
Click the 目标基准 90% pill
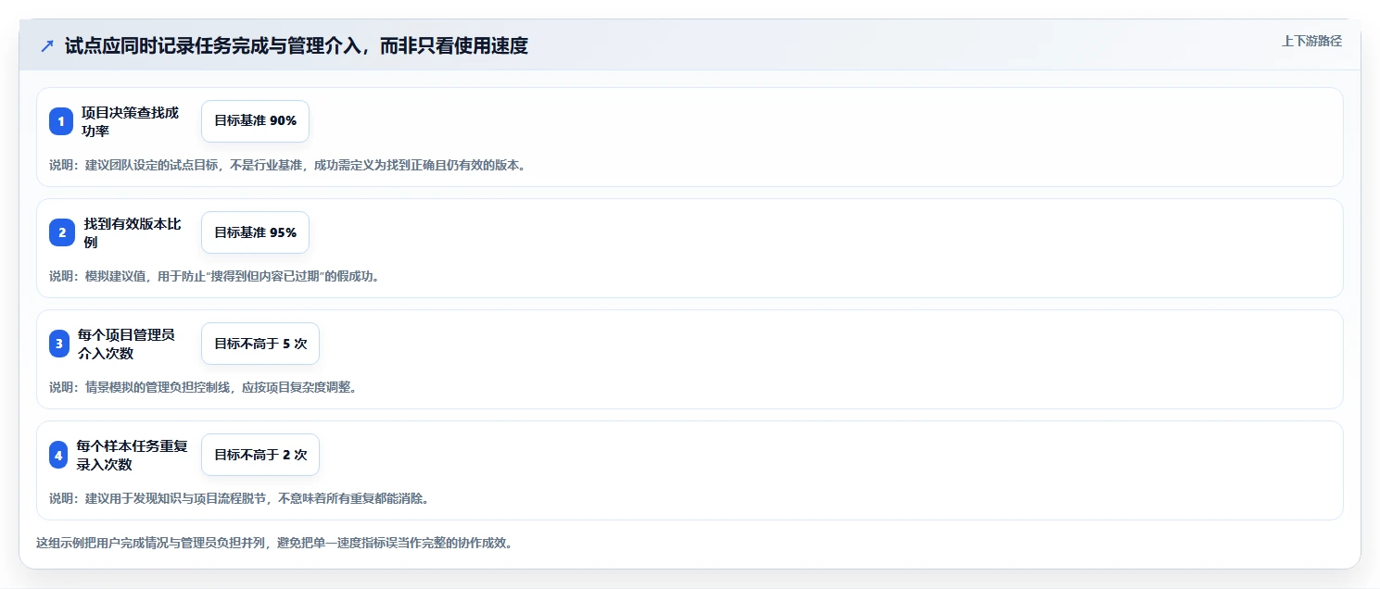(x=255, y=121)
